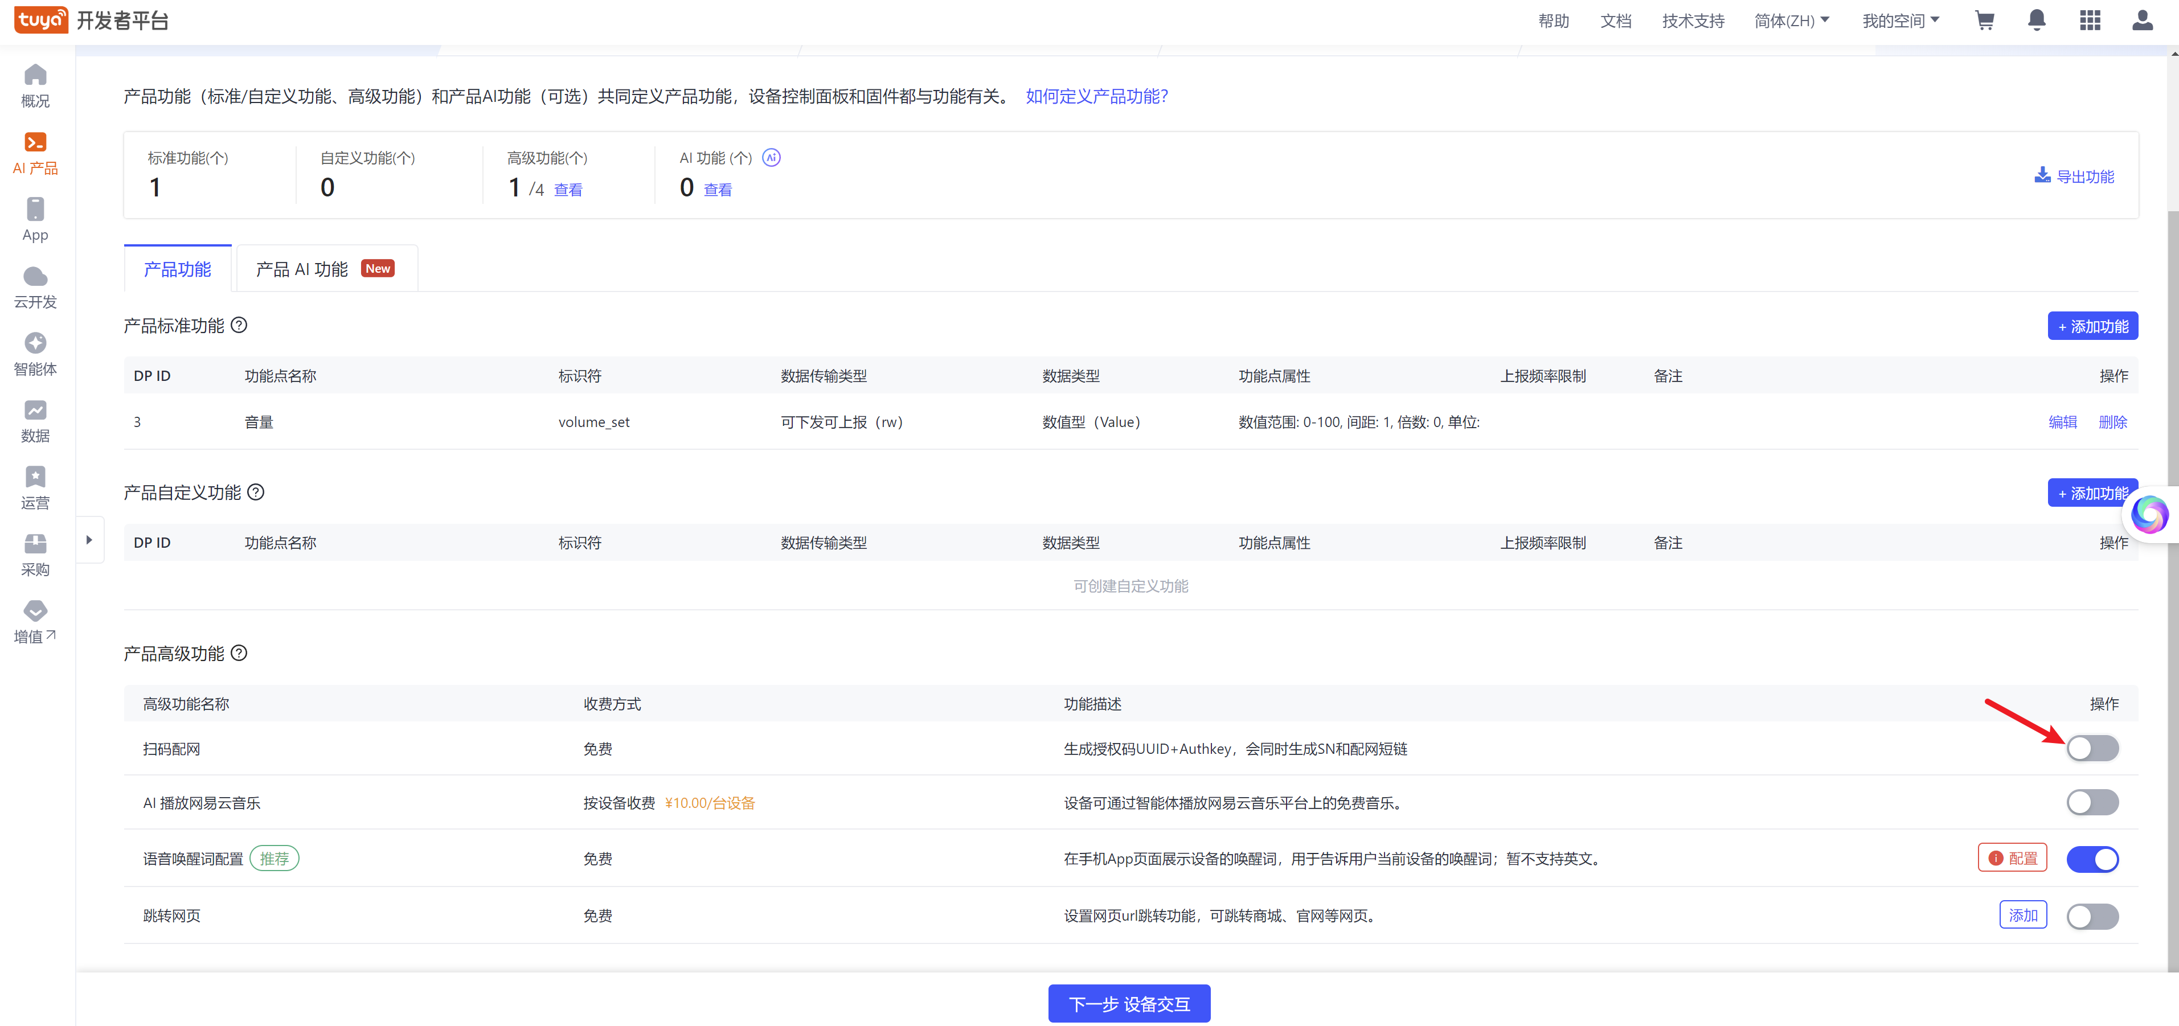2179x1026 pixels.
Task: Open the 云开发 cloud sidebar icon
Action: (35, 287)
